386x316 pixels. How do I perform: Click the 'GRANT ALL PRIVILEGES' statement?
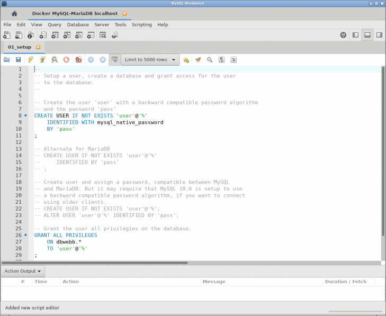tap(66, 235)
